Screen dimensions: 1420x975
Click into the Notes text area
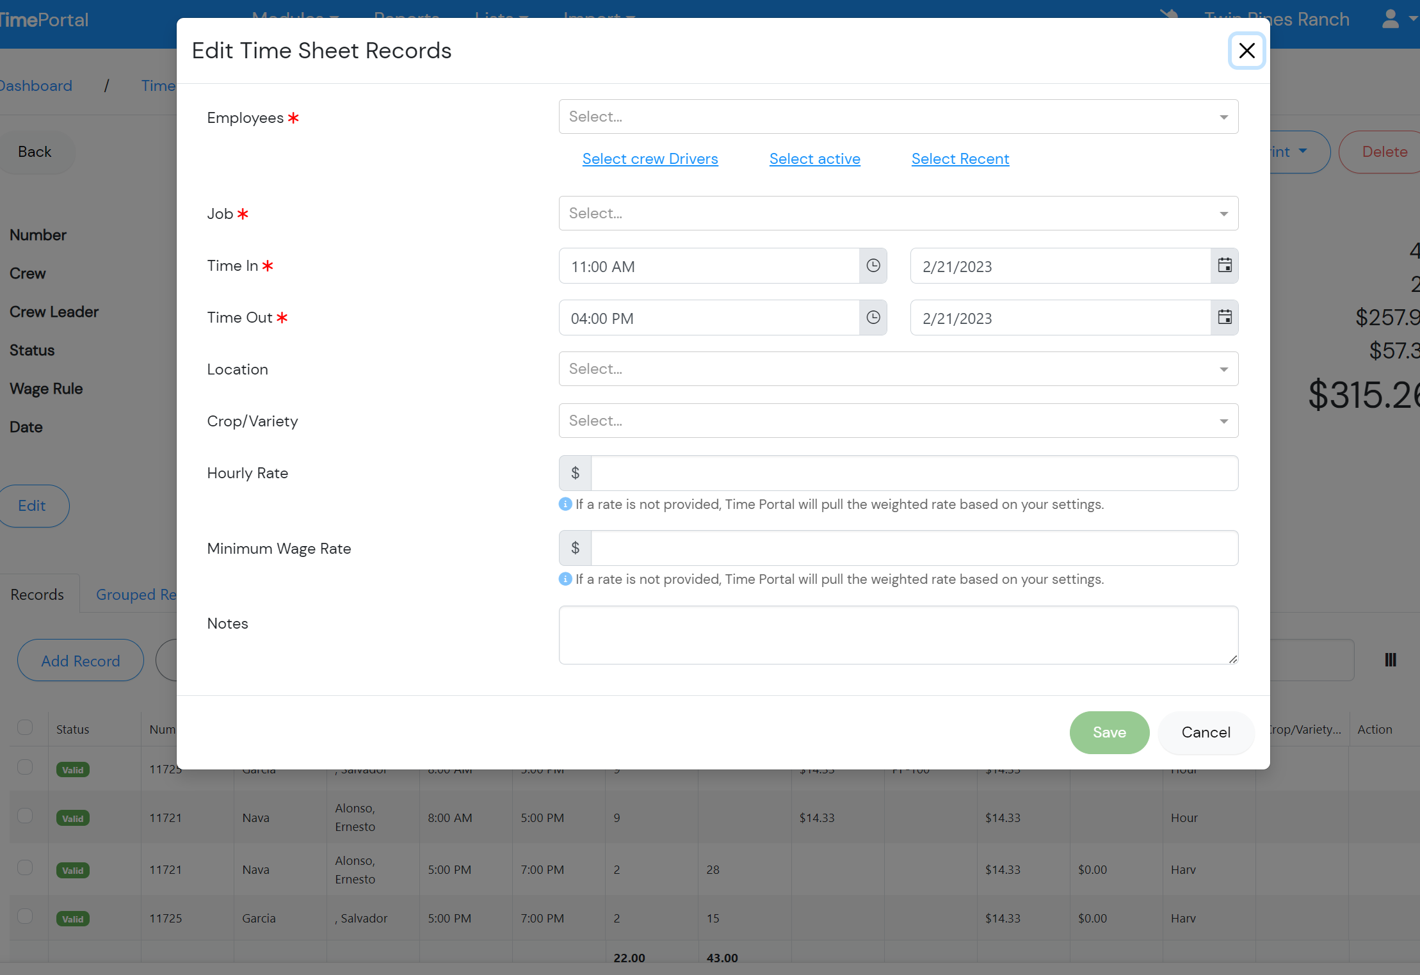898,634
